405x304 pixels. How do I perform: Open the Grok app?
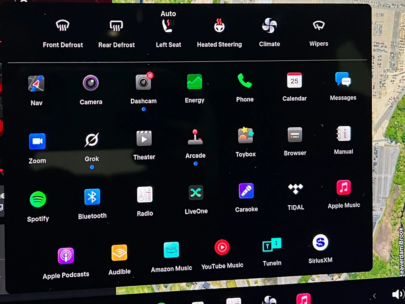[92, 140]
